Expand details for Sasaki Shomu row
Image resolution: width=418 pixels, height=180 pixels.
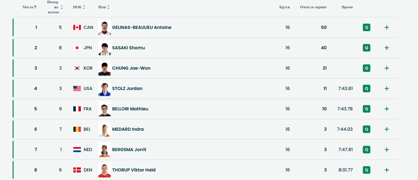click(x=387, y=48)
